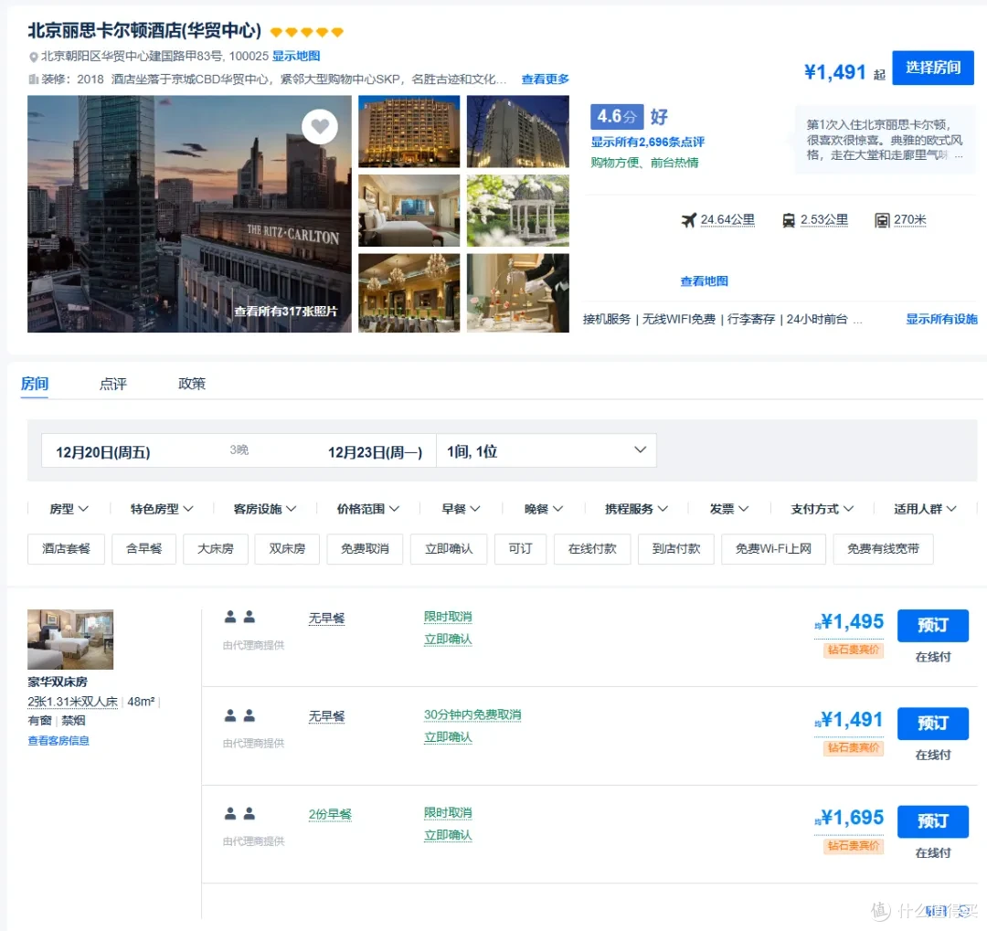Open the chandelier banquet hall thumbnail
The height and width of the screenshot is (931, 987).
[x=409, y=292]
